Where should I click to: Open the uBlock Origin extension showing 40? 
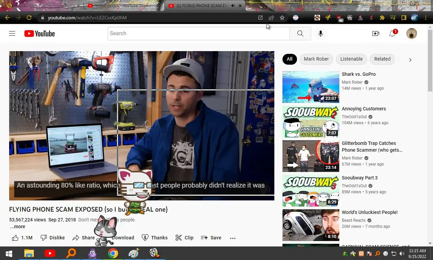(339, 18)
